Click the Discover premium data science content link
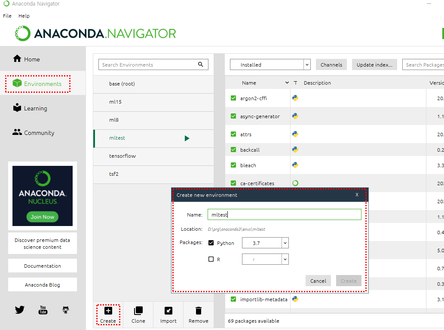The width and height of the screenshot is (444, 330). pos(43,243)
